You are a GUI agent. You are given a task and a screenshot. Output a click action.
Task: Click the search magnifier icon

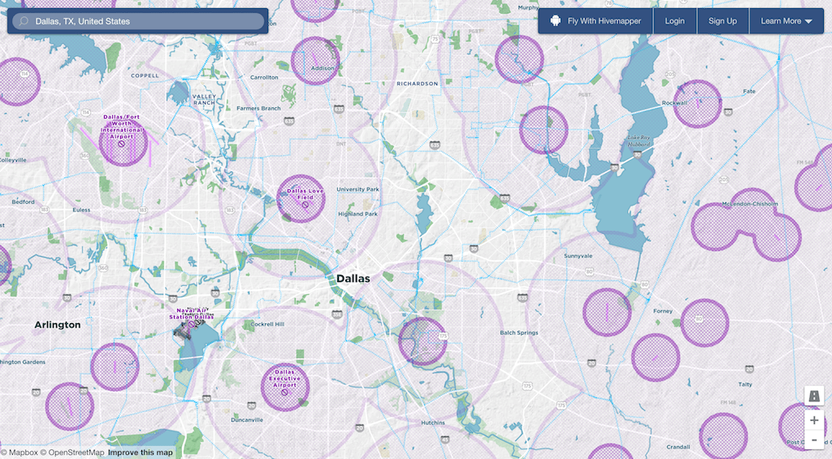pyautogui.click(x=24, y=21)
